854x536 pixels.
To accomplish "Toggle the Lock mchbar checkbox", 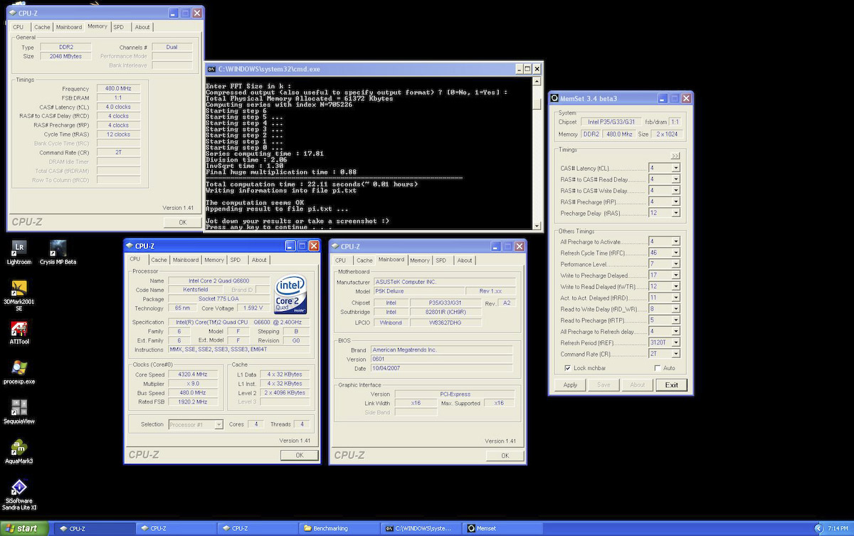I will coord(567,368).
